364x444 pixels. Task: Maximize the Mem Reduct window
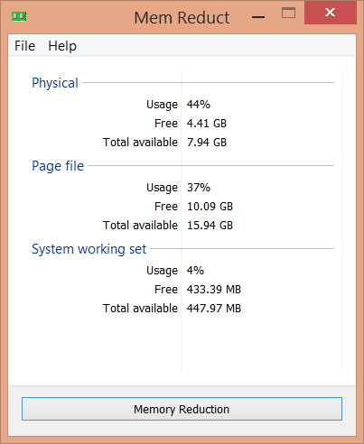[288, 13]
